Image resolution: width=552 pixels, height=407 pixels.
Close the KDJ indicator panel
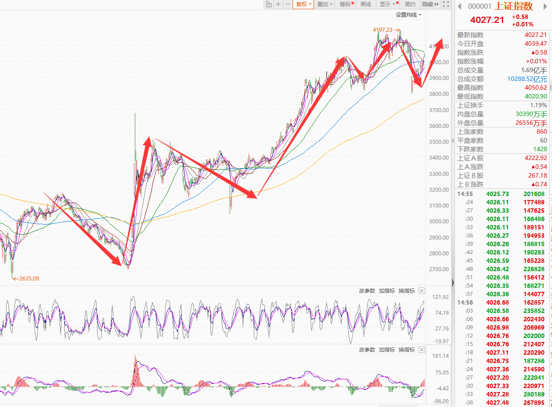coord(422,291)
